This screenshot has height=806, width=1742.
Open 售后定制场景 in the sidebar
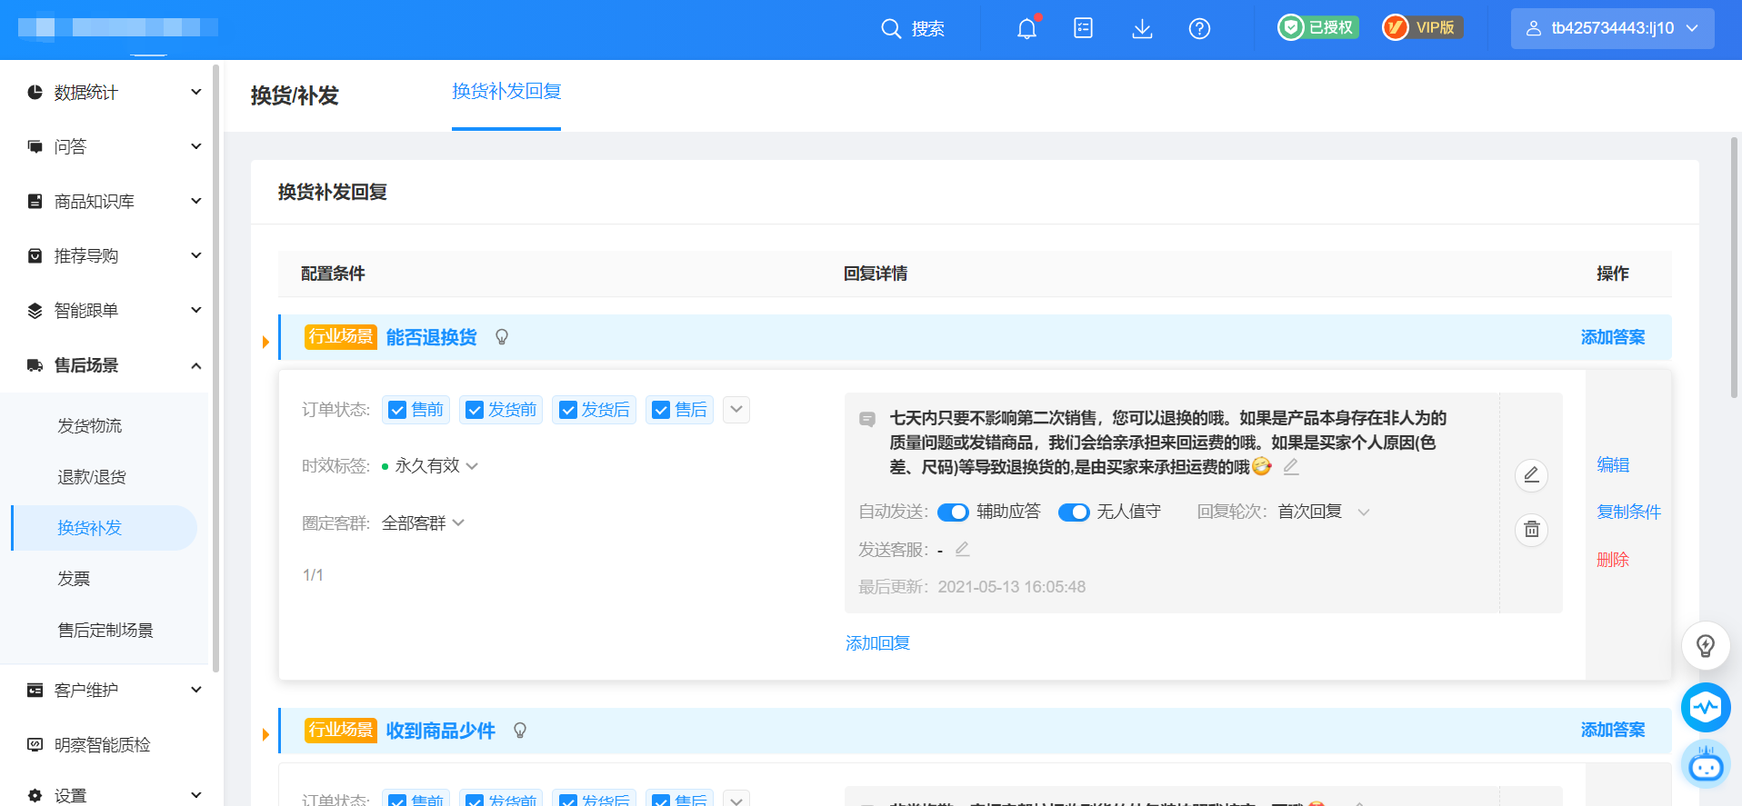(x=105, y=630)
